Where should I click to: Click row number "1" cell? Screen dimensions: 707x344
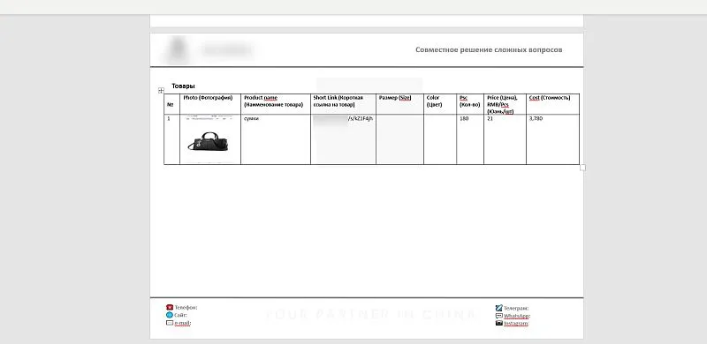pos(171,139)
